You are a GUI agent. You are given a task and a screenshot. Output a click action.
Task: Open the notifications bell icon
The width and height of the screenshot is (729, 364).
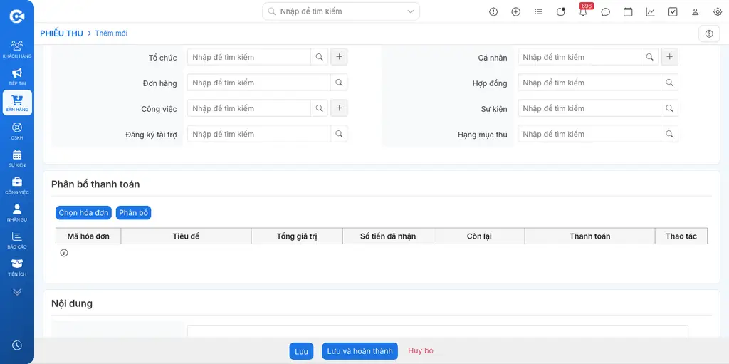pos(583,12)
